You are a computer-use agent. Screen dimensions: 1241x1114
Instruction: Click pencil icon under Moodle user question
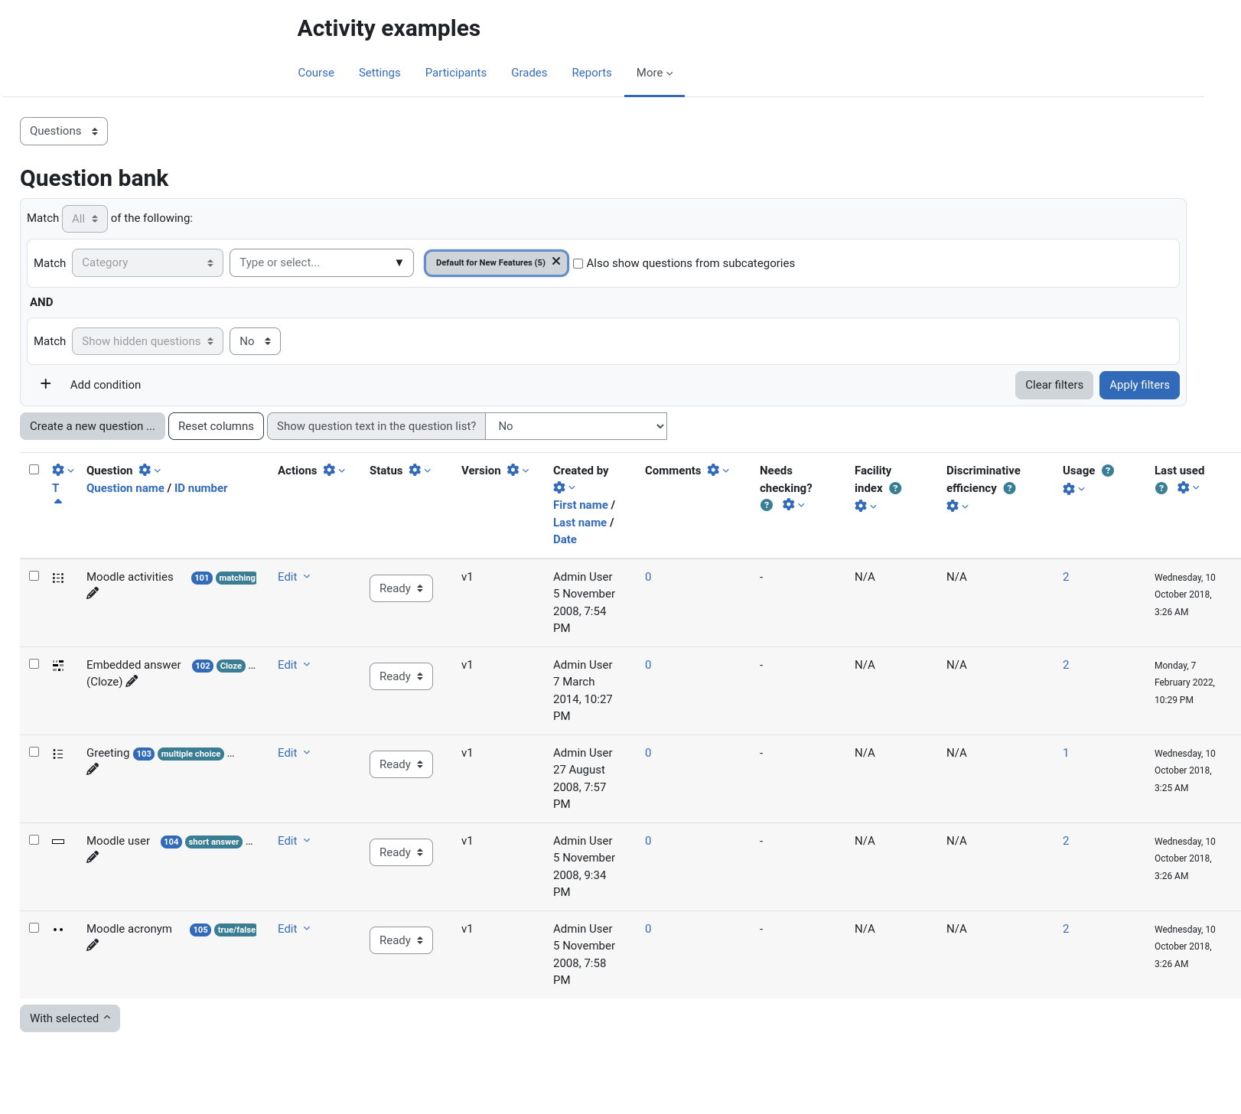click(x=93, y=858)
